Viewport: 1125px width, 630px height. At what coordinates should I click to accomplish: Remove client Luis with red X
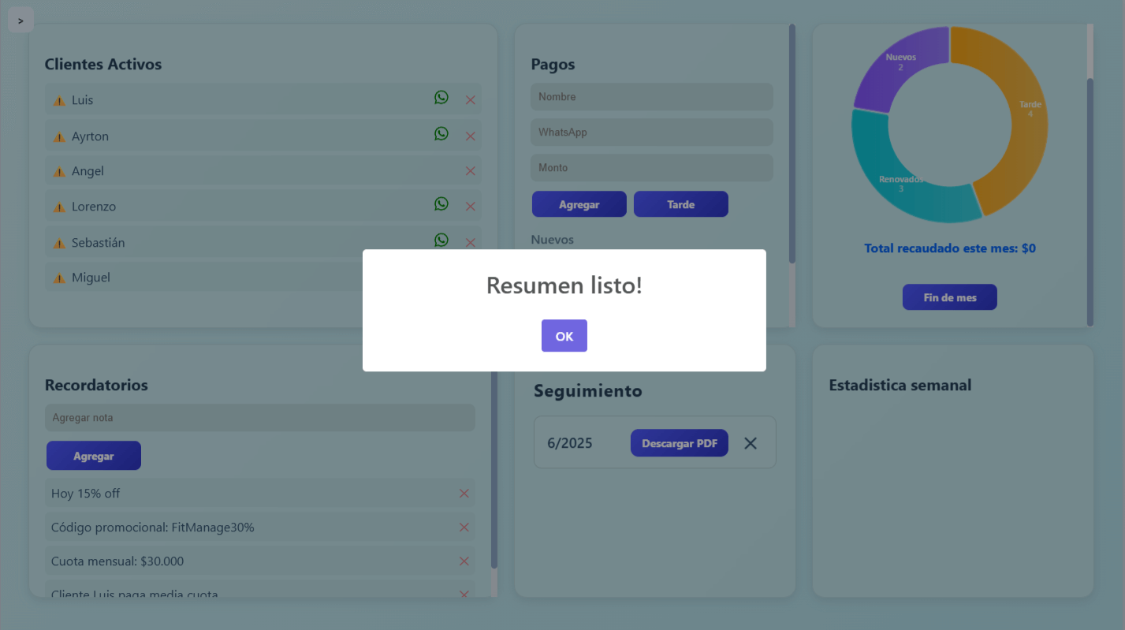(471, 100)
